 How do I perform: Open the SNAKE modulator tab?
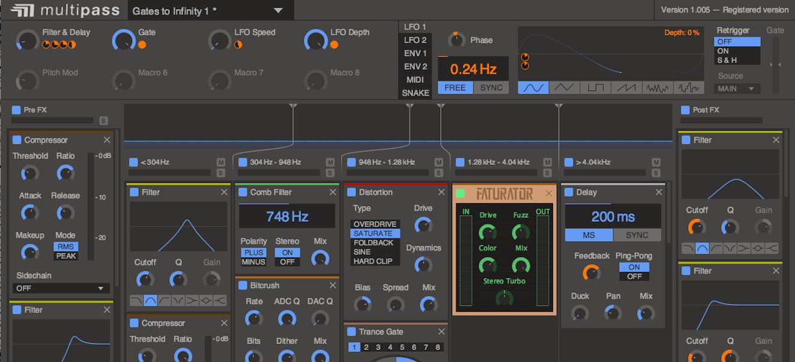pos(416,93)
